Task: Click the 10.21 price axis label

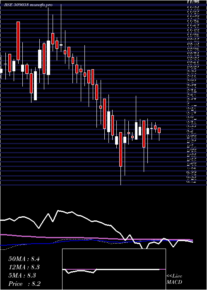Action: [193, 62]
